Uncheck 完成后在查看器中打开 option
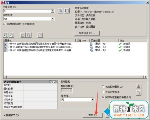150x120 pixels. (103, 97)
